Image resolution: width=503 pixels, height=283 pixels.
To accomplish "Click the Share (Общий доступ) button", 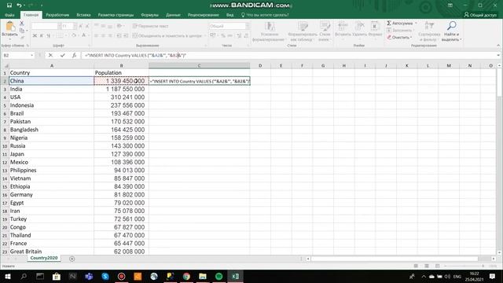I will [x=480, y=15].
